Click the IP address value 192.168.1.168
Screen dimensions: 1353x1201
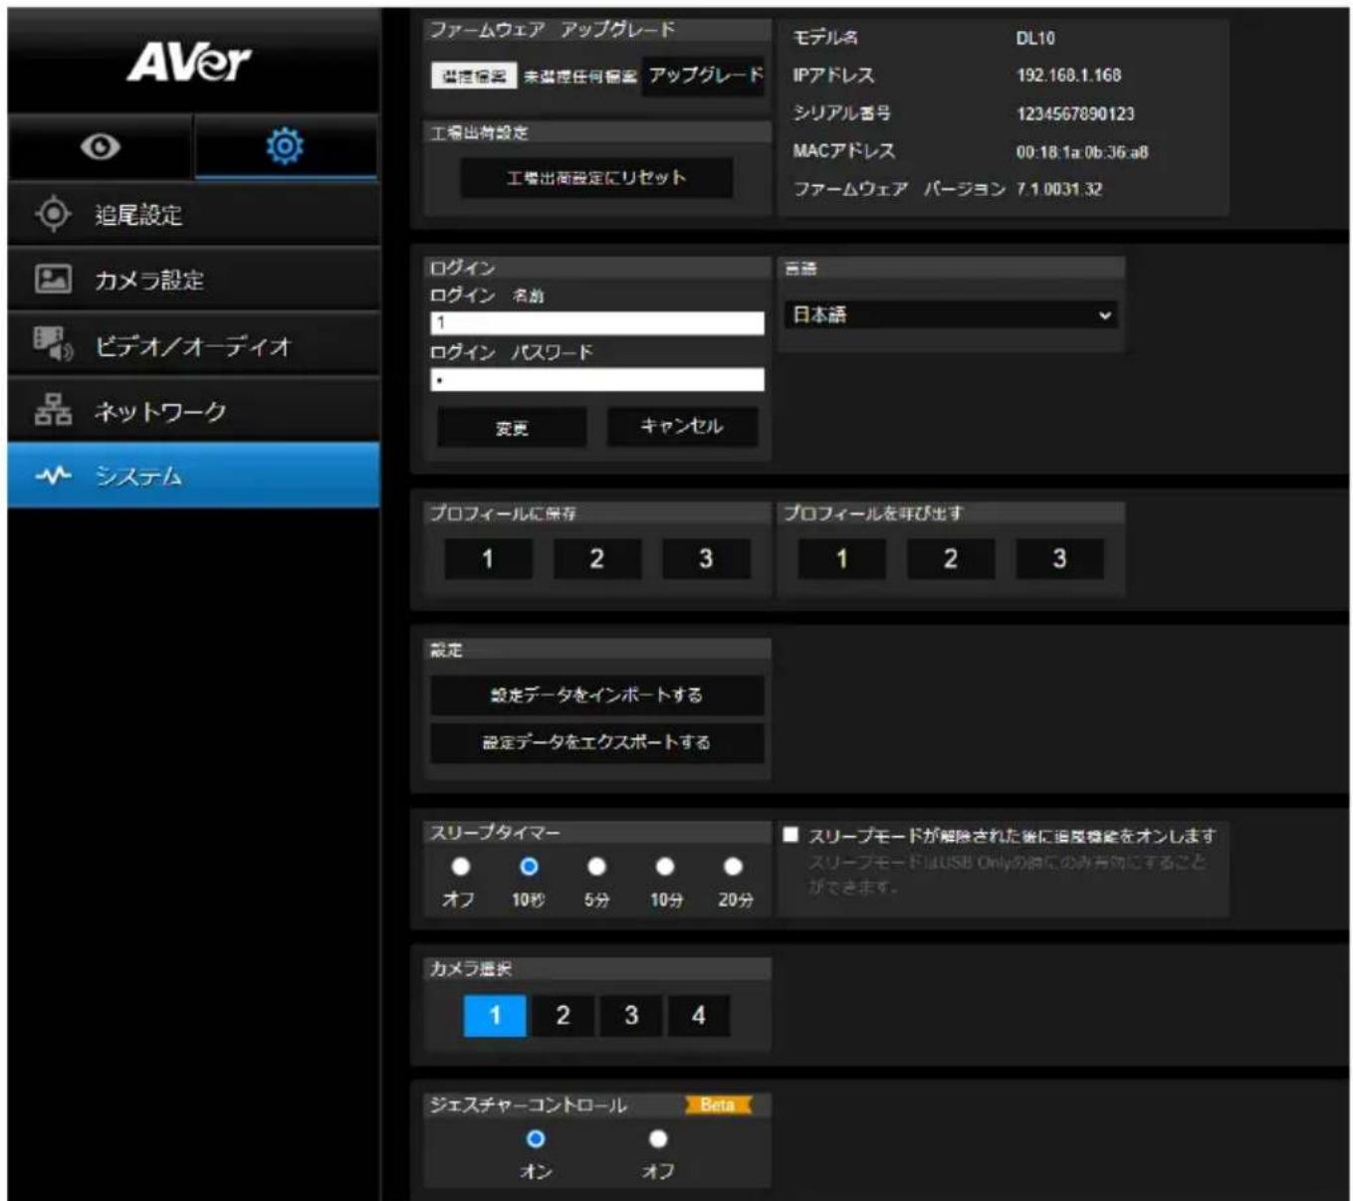tap(1068, 76)
